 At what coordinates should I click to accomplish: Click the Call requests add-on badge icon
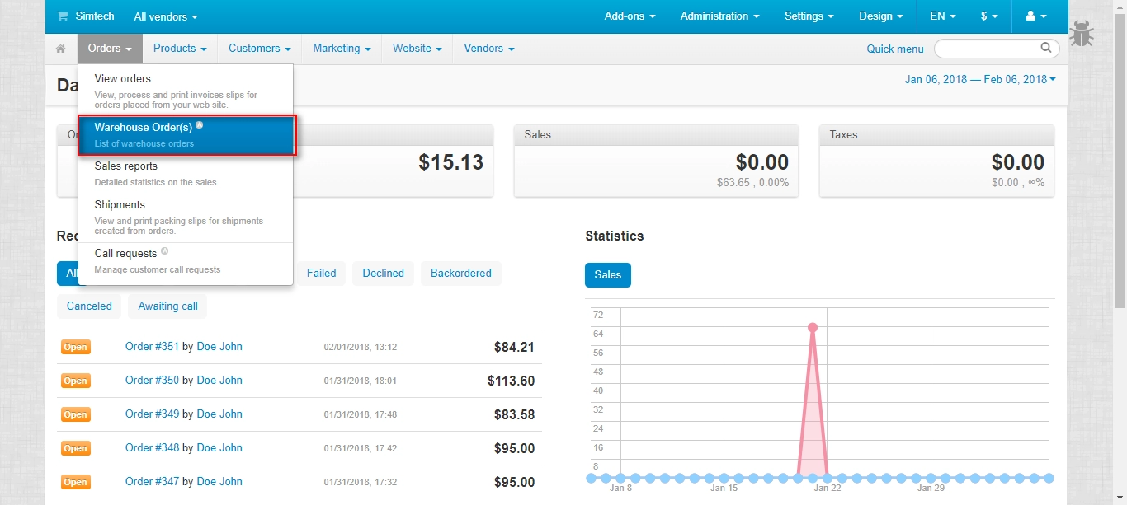tap(164, 251)
